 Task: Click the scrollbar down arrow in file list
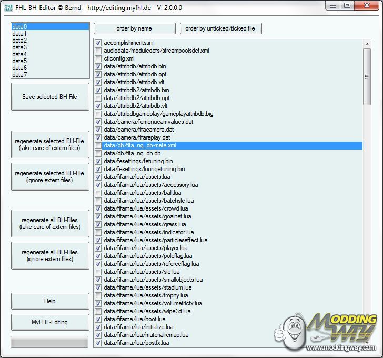367,343
